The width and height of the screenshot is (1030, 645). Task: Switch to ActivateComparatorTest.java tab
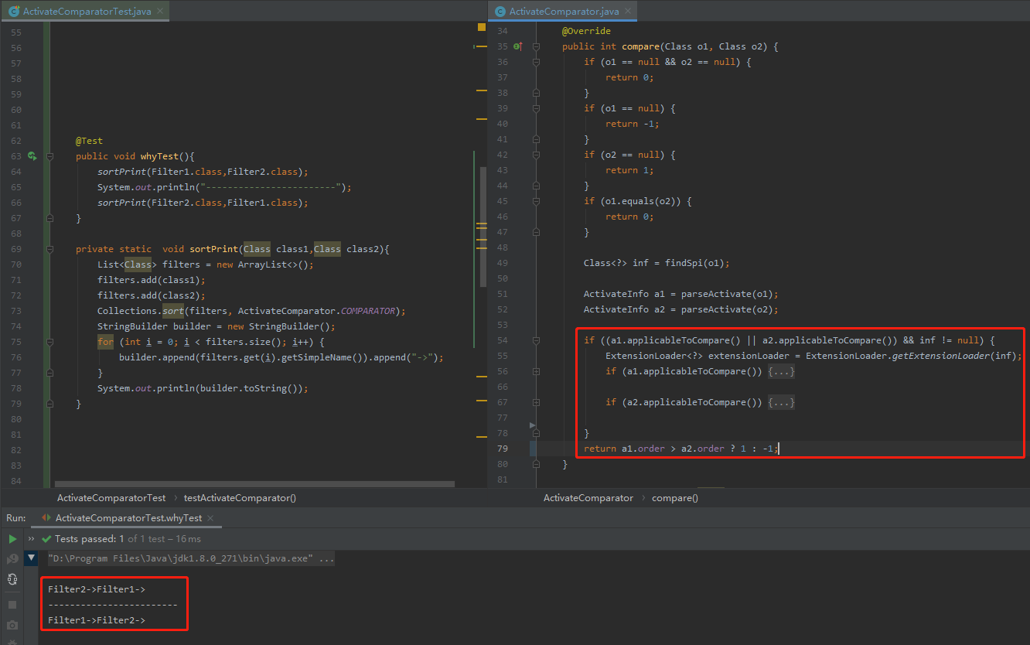pyautogui.click(x=87, y=12)
